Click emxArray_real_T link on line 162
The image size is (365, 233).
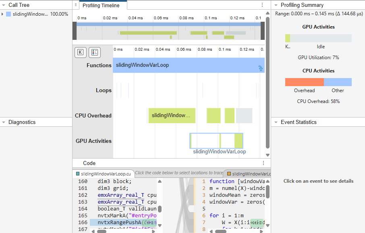click(121, 195)
